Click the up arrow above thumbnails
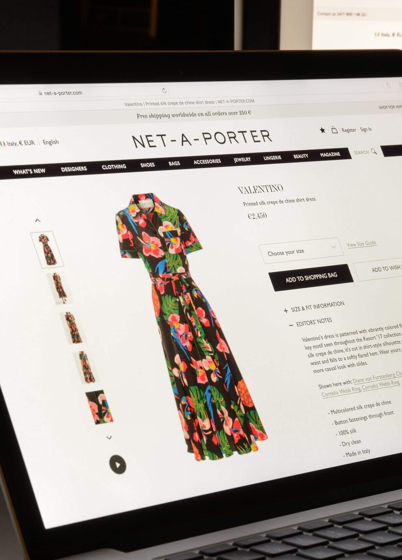This screenshot has width=402, height=560. pos(38,220)
